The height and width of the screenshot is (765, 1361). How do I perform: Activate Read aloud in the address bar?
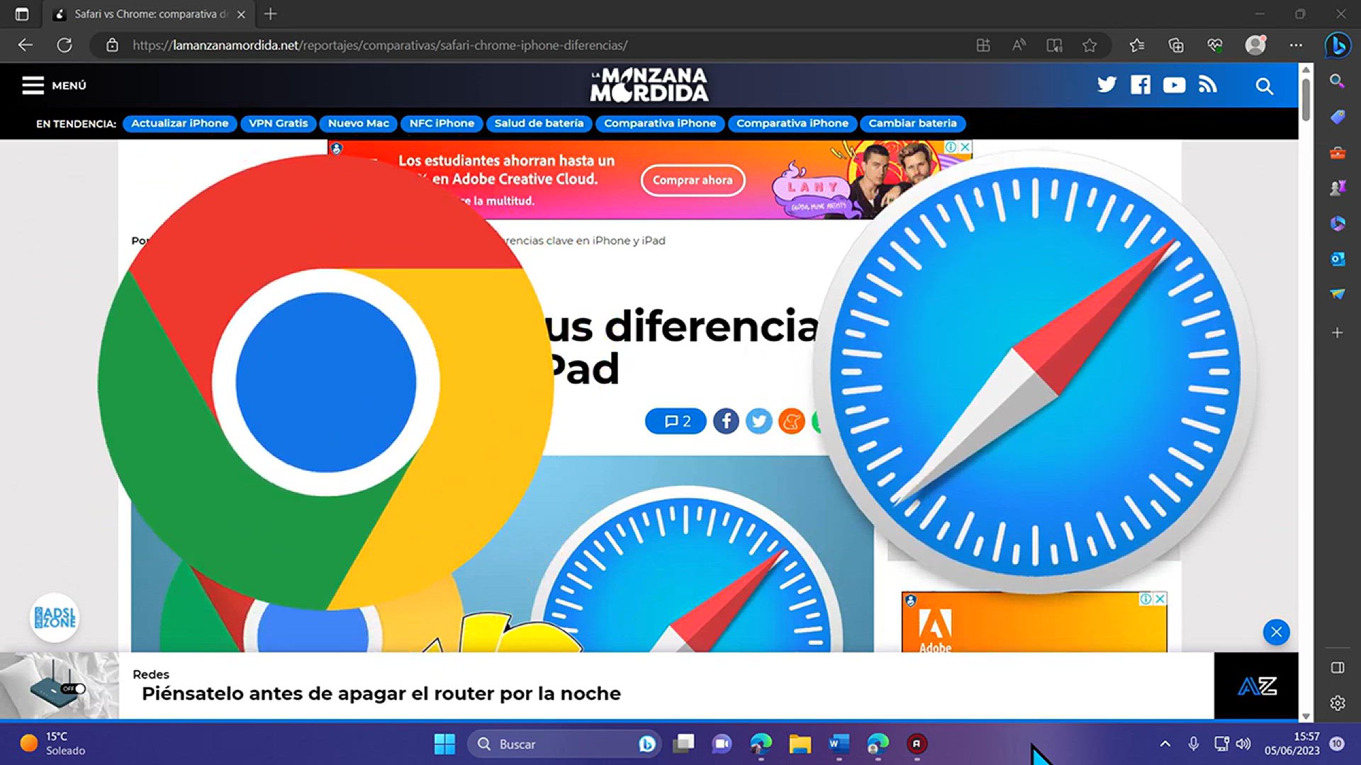click(1019, 45)
